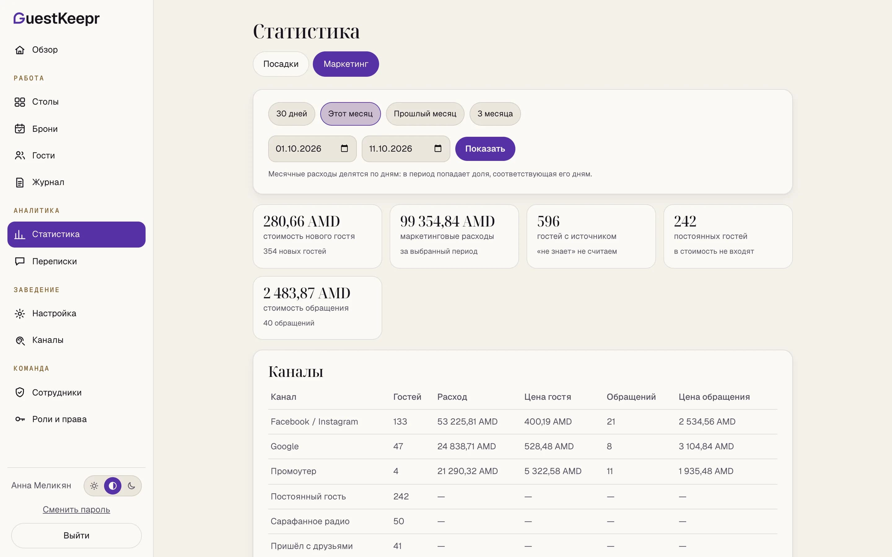
Task: Click the Google channel row name
Action: (x=285, y=447)
